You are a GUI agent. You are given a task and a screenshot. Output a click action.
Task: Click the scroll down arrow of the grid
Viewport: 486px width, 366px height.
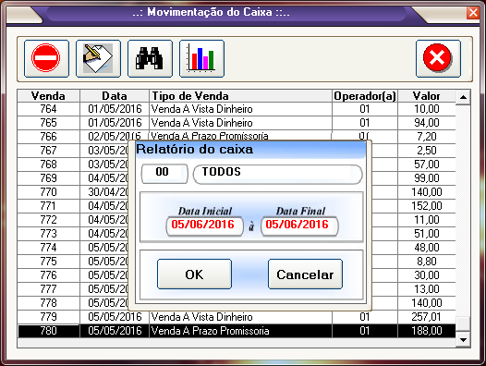coord(464,340)
